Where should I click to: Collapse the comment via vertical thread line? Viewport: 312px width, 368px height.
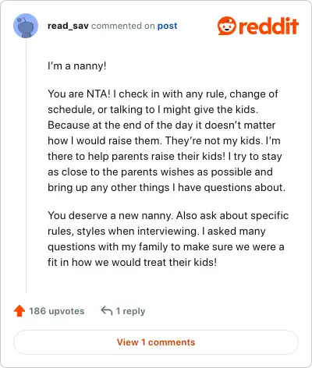[x=26, y=165]
